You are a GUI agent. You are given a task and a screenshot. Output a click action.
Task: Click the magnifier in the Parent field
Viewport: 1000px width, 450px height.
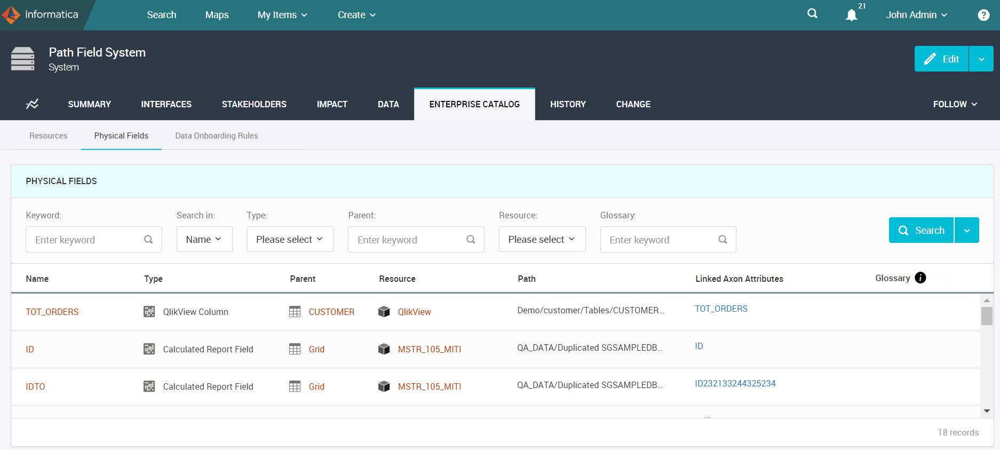(471, 240)
